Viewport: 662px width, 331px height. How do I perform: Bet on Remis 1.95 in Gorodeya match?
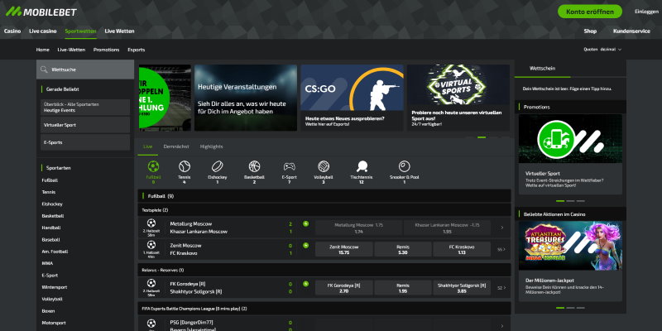(x=403, y=287)
